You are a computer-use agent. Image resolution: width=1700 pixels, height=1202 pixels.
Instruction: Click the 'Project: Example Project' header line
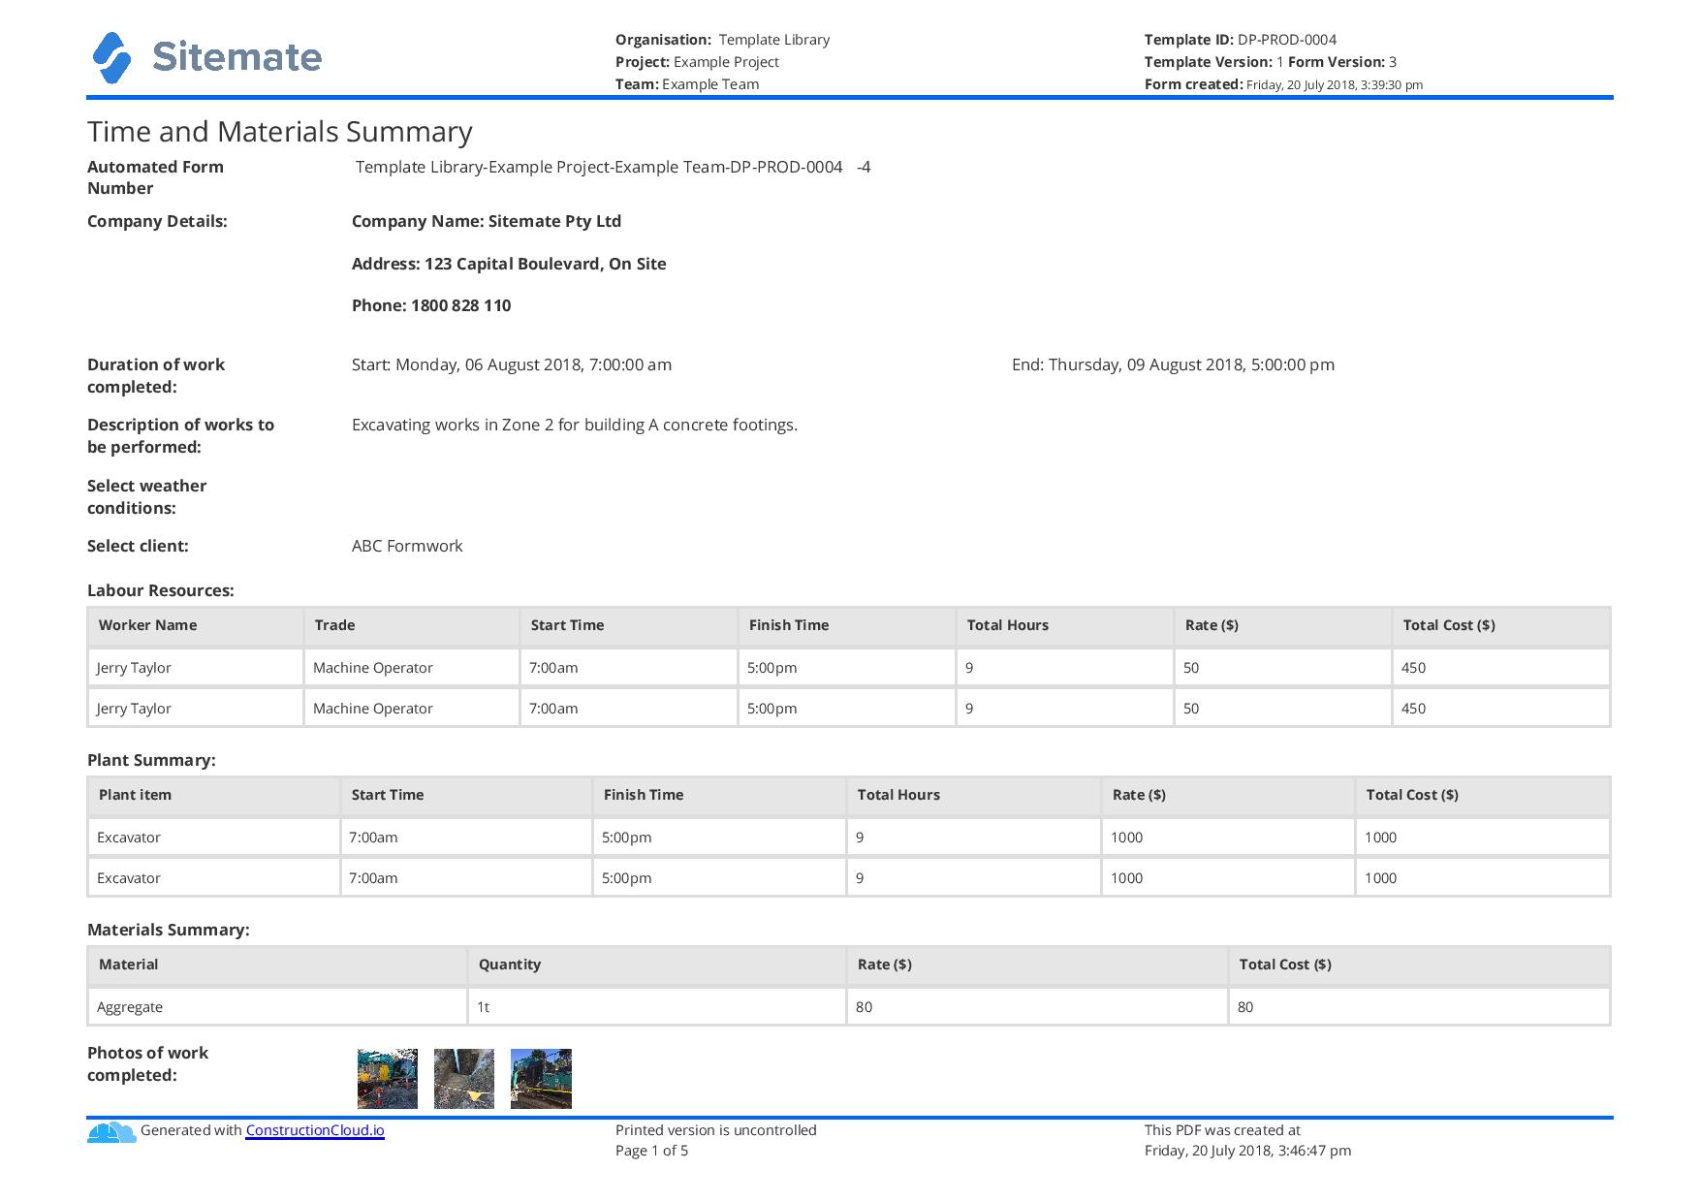pos(697,62)
